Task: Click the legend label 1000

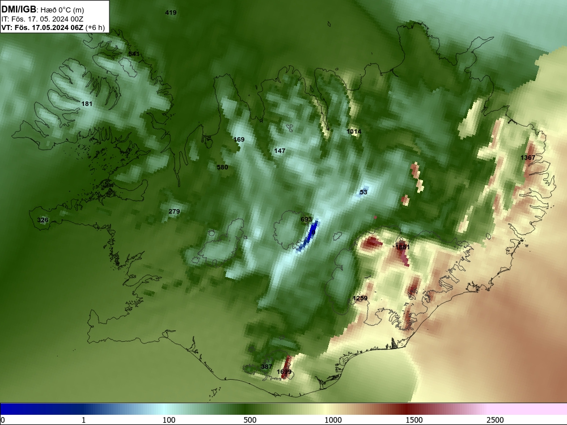Action: pyautogui.click(x=333, y=420)
